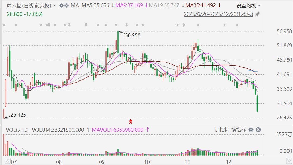Screen dimensions: 293x165
Task: Open volume indicator settings gear icon
Action: (251, 130)
